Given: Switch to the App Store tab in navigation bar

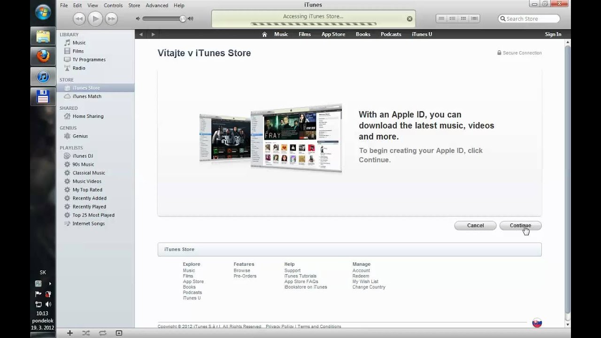Looking at the screenshot, I should coord(333,34).
